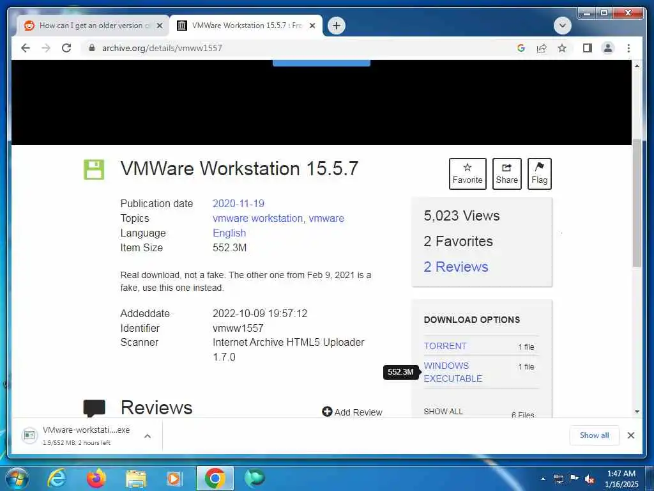The height and width of the screenshot is (491, 654).
Task: Open the teal app icon on the taskbar
Action: pyautogui.click(x=254, y=478)
